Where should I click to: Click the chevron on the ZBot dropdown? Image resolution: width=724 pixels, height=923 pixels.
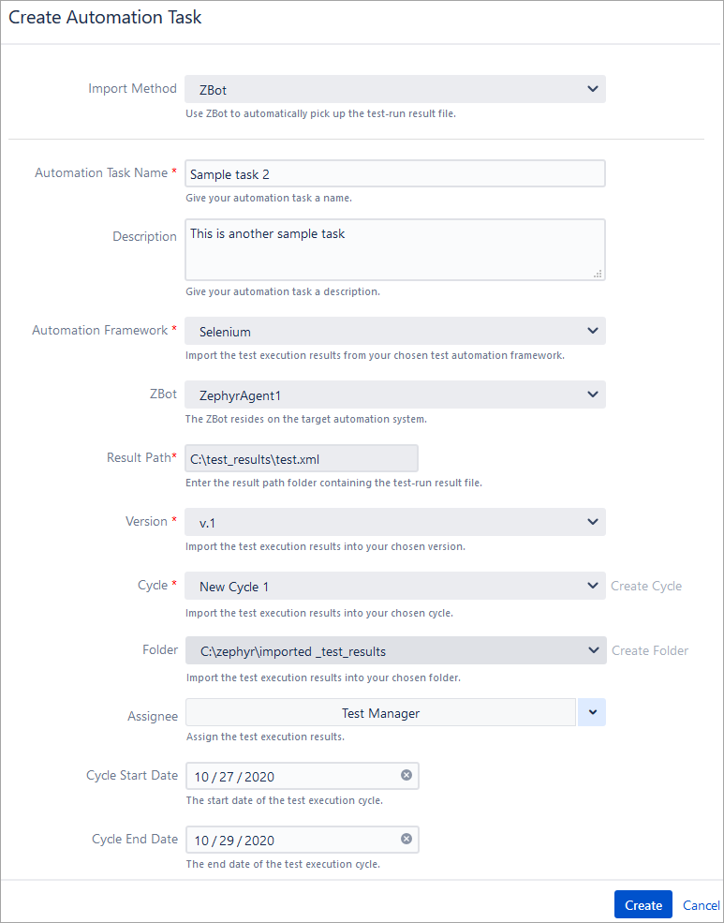pyautogui.click(x=592, y=394)
